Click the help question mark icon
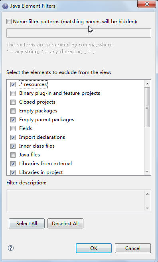The width and height of the screenshot is (158, 262). click(x=11, y=248)
